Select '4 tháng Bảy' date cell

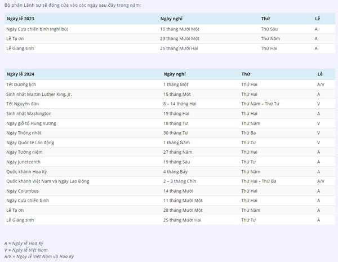point(175,172)
